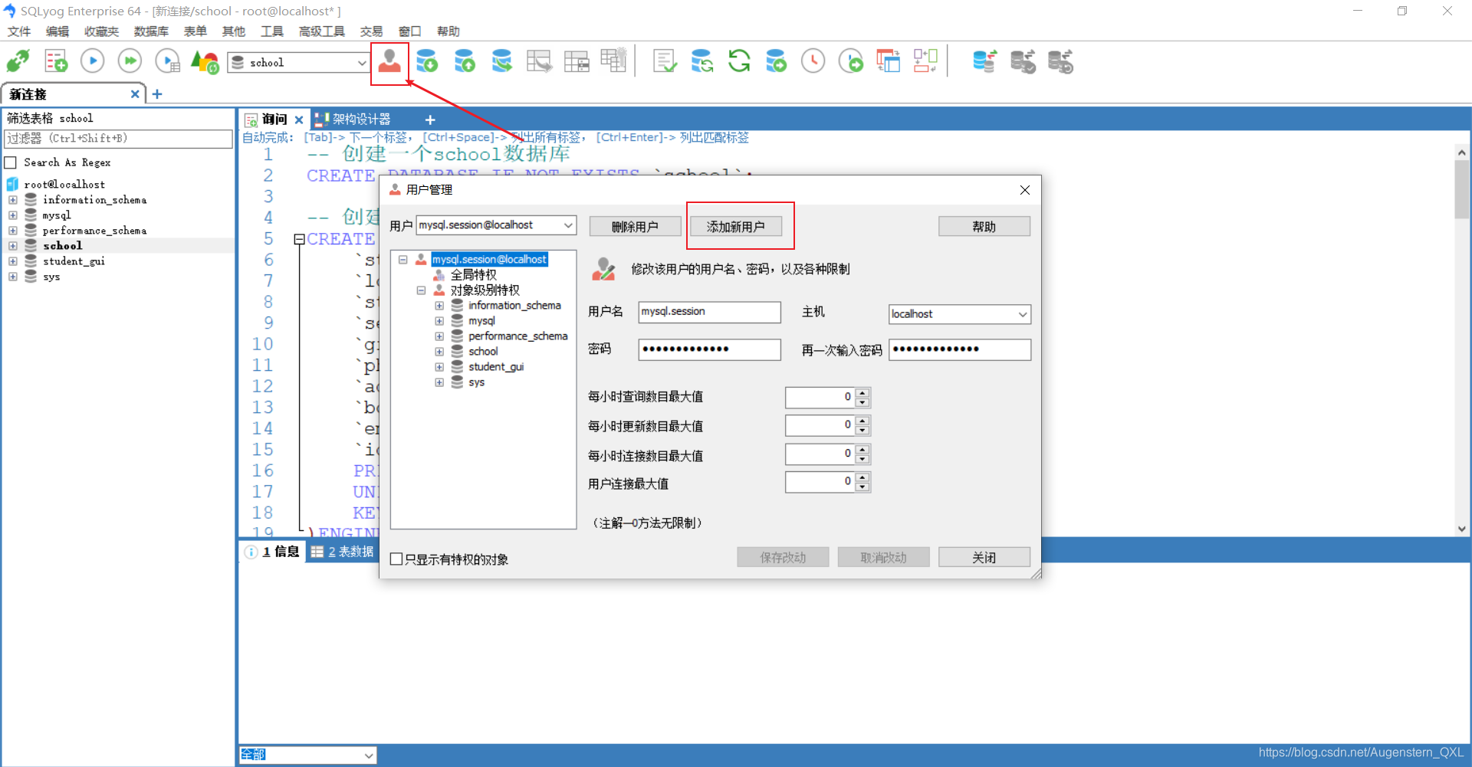1472x767 pixels.
Task: Click the database with right arrow icon
Action: 777,61
